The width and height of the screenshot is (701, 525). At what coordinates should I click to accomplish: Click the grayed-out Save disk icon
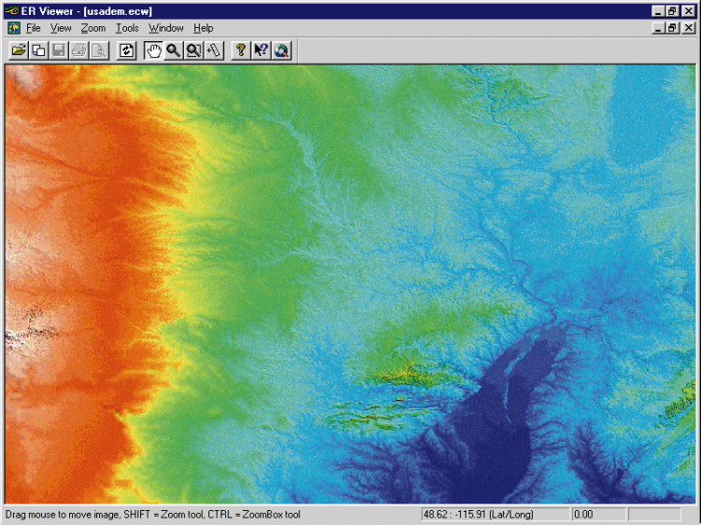click(59, 50)
